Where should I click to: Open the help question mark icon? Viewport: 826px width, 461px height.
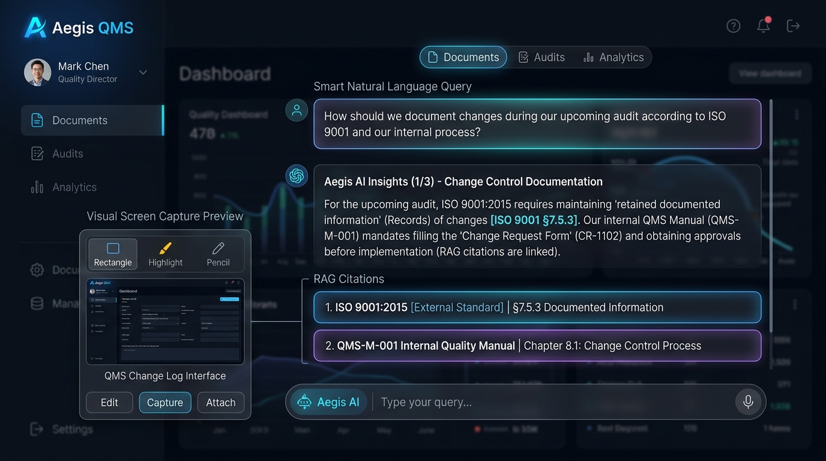coord(733,26)
